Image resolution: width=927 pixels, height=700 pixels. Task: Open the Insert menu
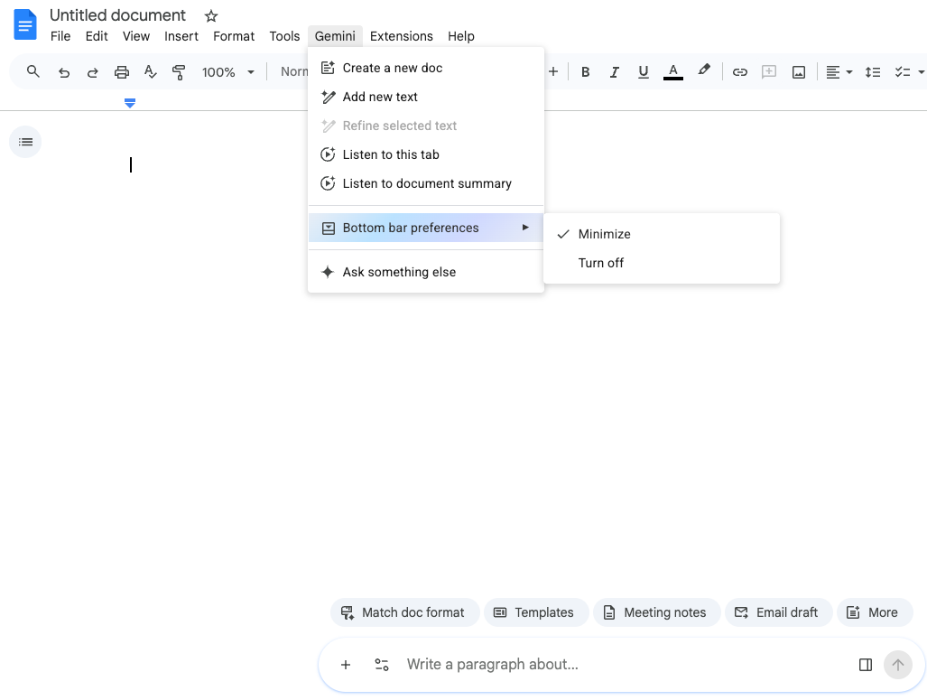(181, 37)
